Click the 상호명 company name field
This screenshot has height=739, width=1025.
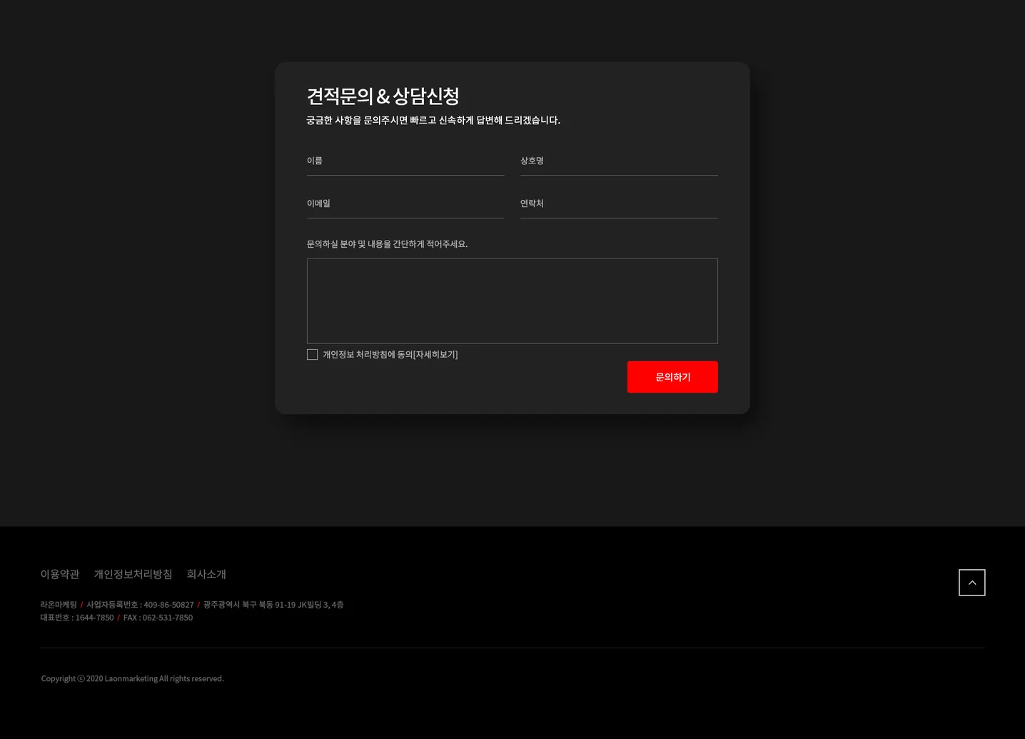618,164
